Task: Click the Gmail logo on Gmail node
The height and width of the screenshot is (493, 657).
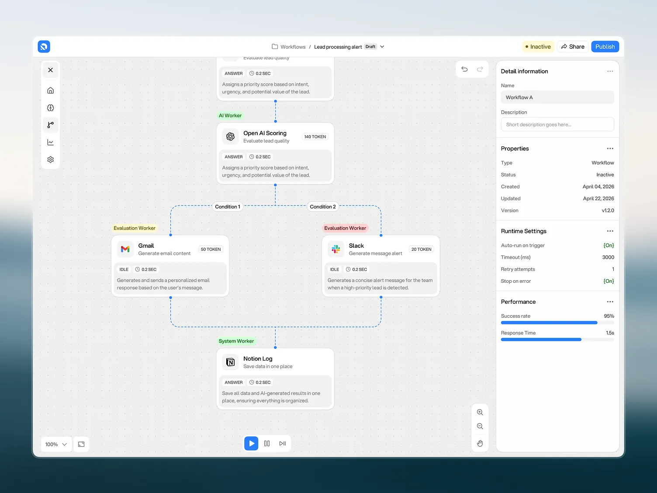Action: 125,249
